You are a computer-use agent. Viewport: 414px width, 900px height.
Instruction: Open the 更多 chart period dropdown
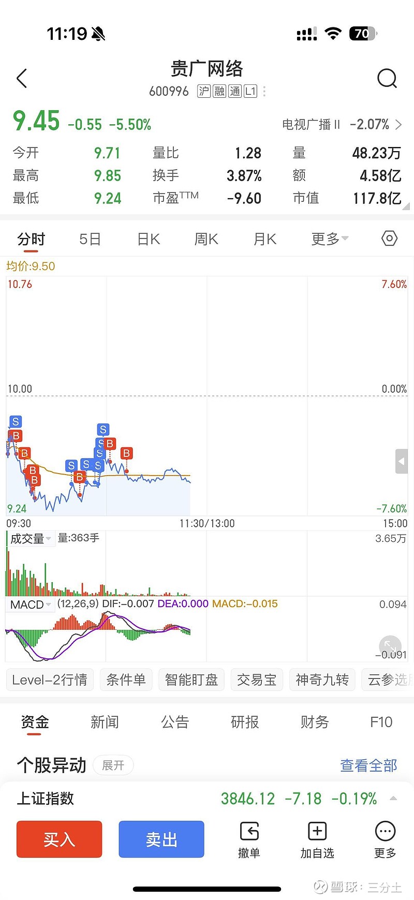click(x=330, y=239)
